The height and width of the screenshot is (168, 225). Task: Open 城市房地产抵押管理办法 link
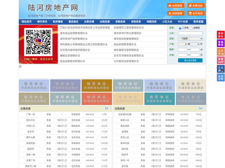click(74, 39)
